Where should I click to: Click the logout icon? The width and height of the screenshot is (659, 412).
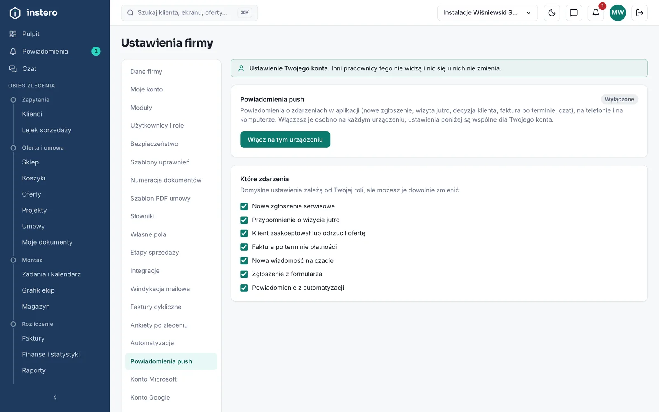640,13
